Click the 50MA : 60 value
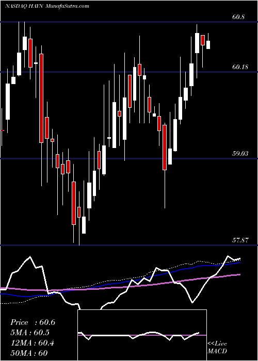 tap(29, 353)
